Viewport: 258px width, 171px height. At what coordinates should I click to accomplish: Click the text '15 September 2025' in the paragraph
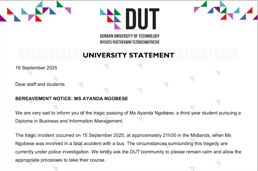[103, 135]
